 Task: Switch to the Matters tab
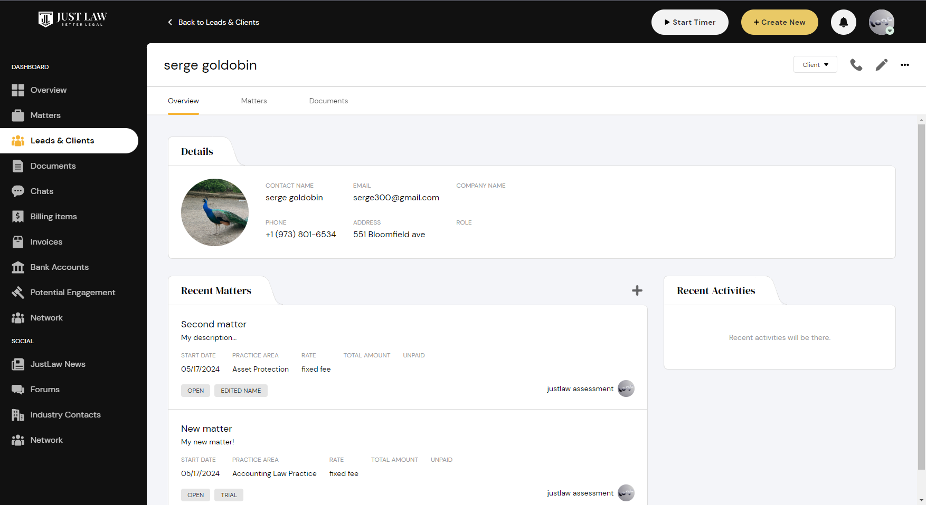coord(254,101)
